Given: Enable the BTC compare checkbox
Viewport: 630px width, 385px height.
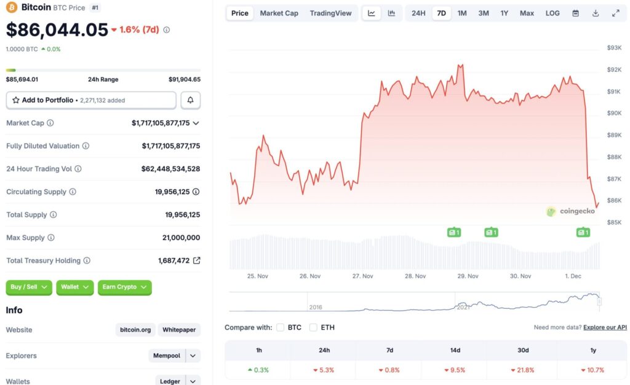Looking at the screenshot, I should coord(280,327).
